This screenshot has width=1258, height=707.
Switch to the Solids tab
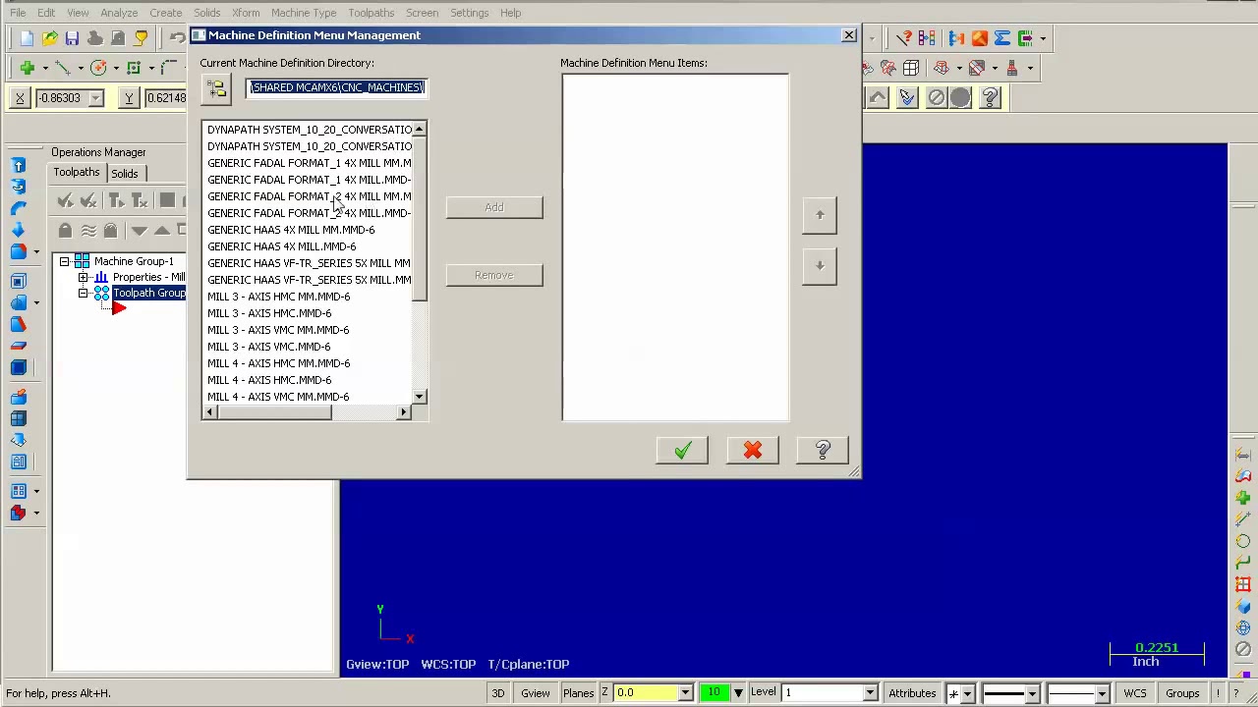[x=124, y=174]
